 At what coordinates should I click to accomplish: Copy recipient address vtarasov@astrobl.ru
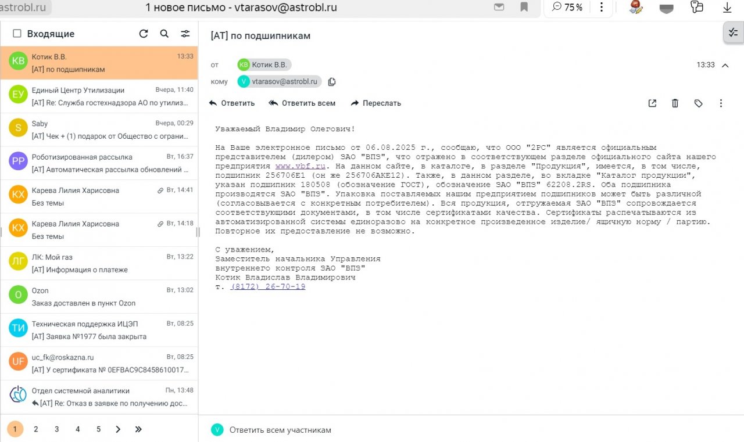pos(332,82)
